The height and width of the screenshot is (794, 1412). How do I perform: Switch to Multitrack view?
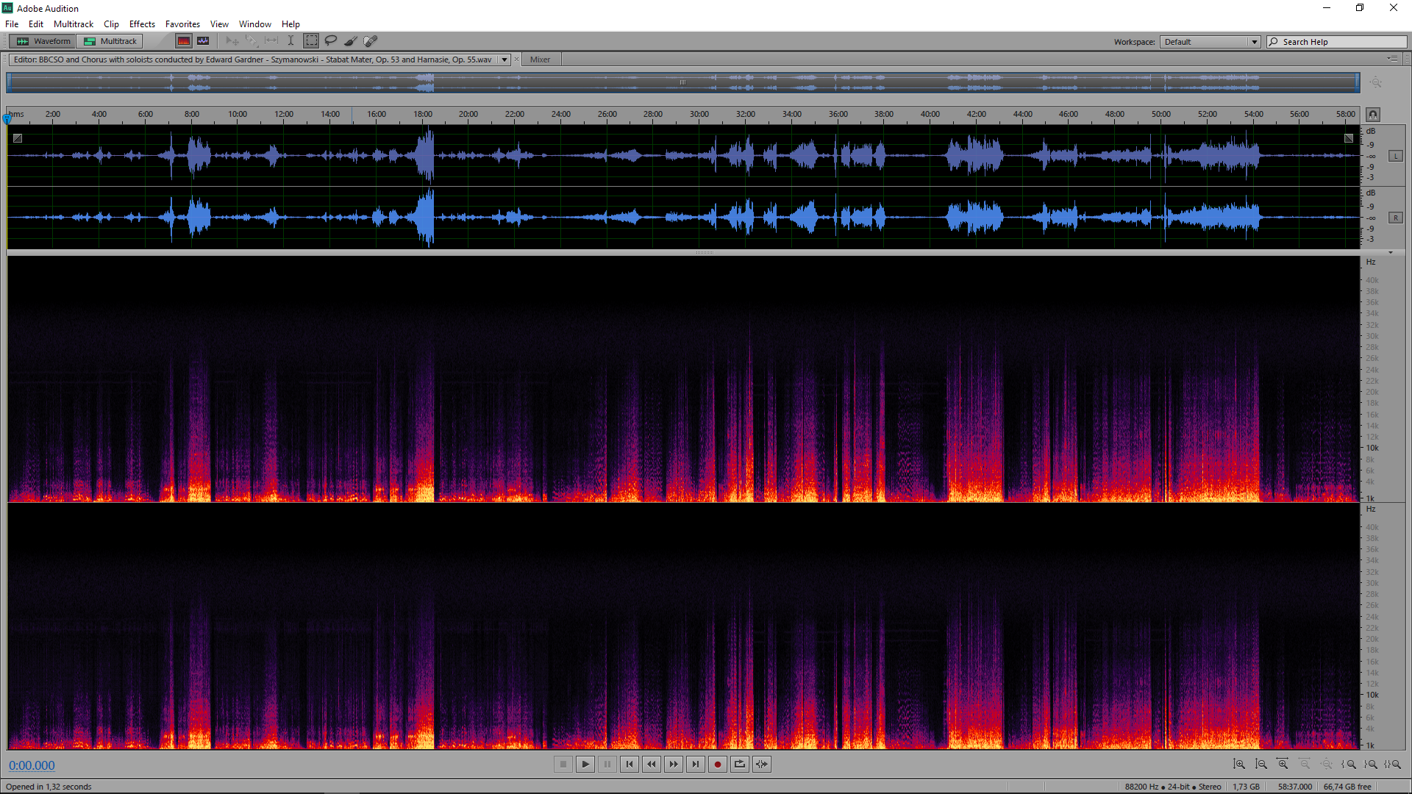(110, 41)
